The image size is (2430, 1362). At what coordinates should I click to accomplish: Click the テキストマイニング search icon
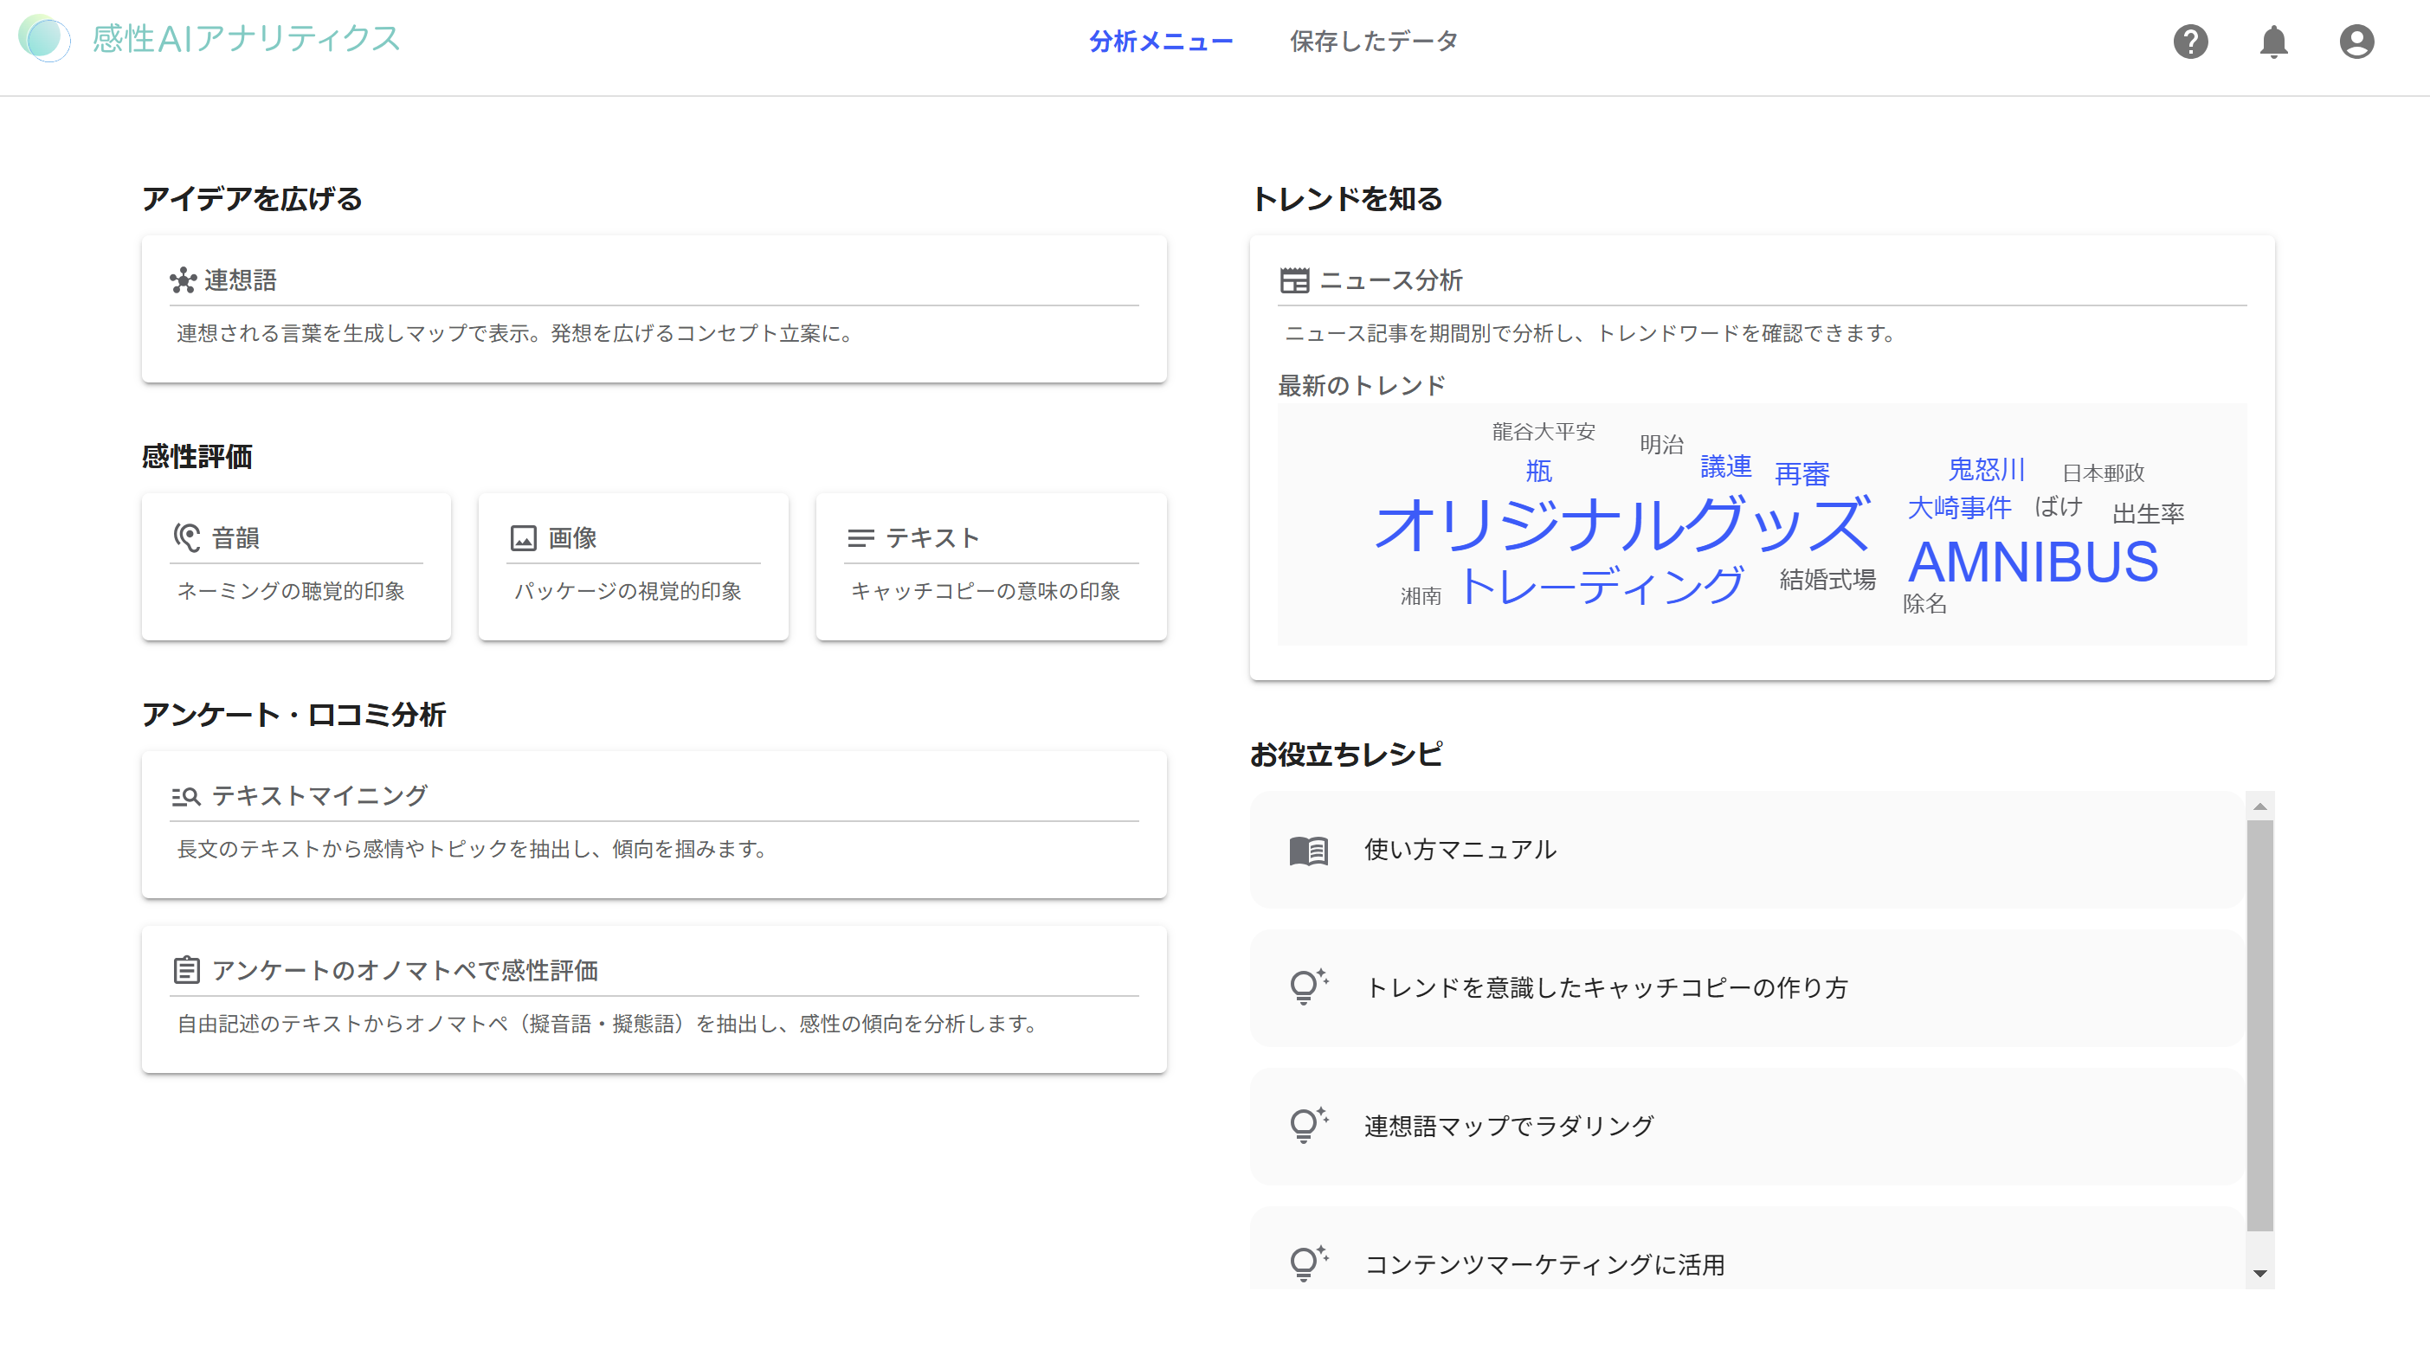(186, 796)
